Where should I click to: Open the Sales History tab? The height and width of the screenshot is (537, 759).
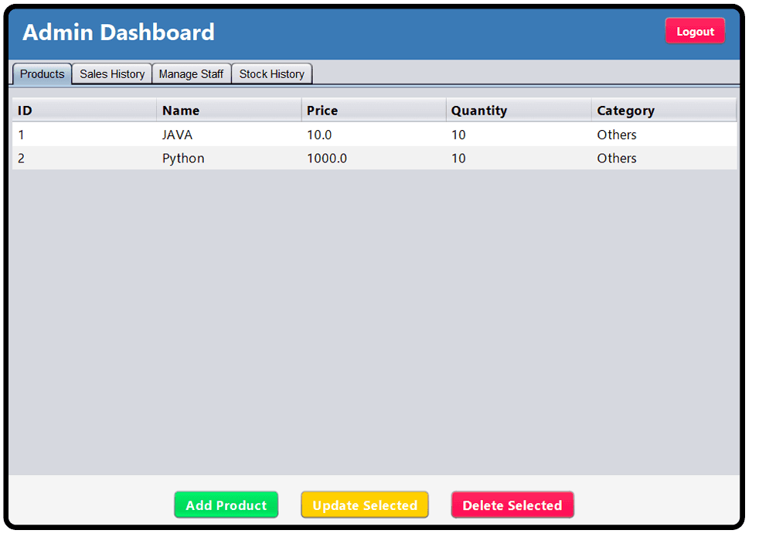(112, 74)
